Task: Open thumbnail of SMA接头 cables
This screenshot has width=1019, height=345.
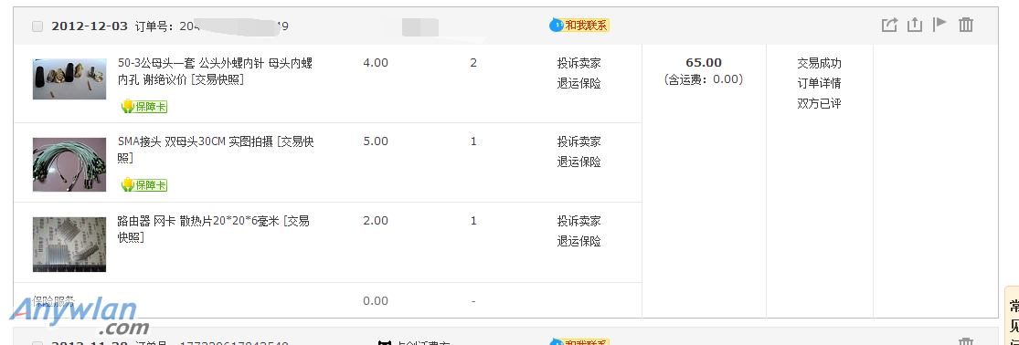Action: 69,164
